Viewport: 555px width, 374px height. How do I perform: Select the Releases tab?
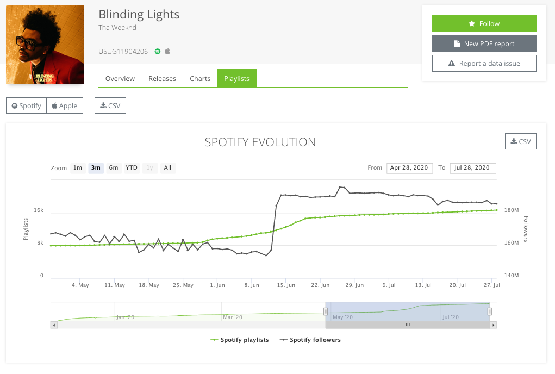(x=162, y=78)
